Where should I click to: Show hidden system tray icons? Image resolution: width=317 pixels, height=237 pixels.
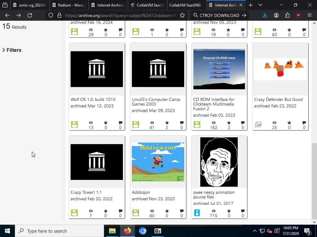[255, 231]
